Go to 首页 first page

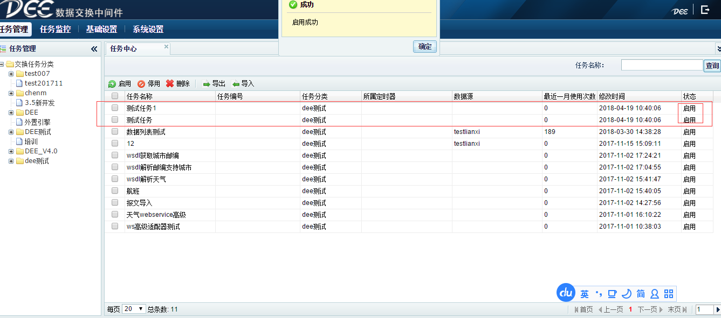(583, 309)
